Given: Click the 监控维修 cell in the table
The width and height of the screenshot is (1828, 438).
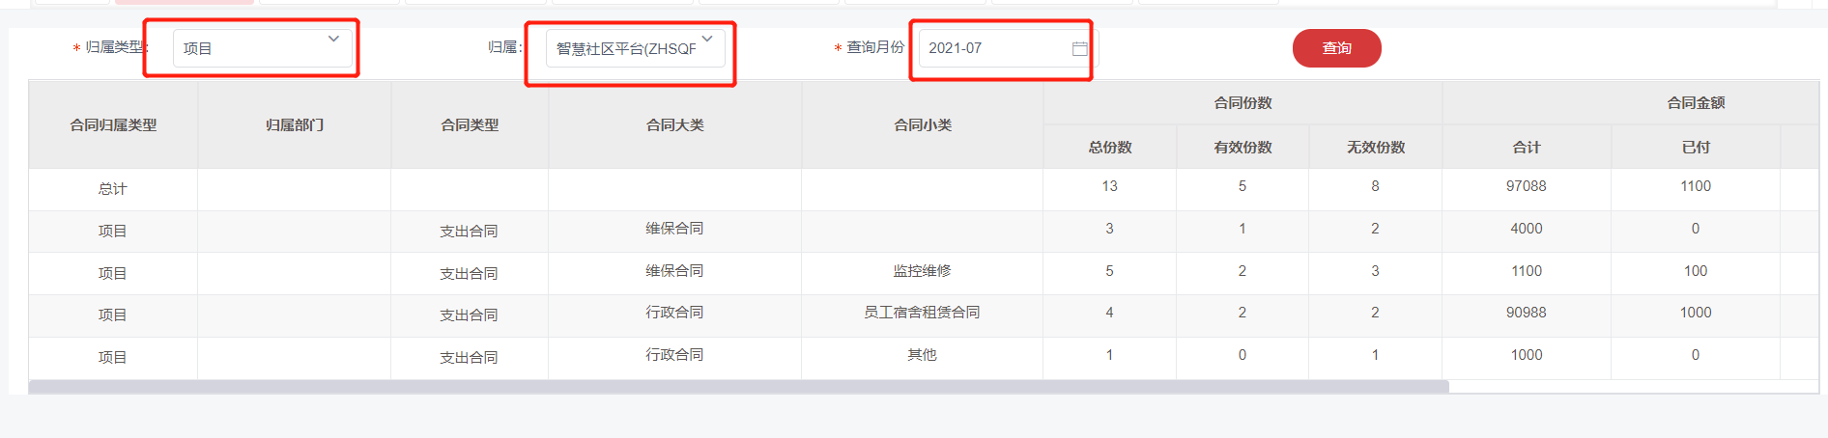Looking at the screenshot, I should click(923, 271).
